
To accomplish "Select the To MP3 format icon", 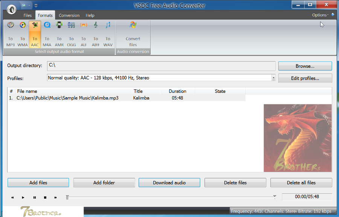I will click(x=11, y=34).
